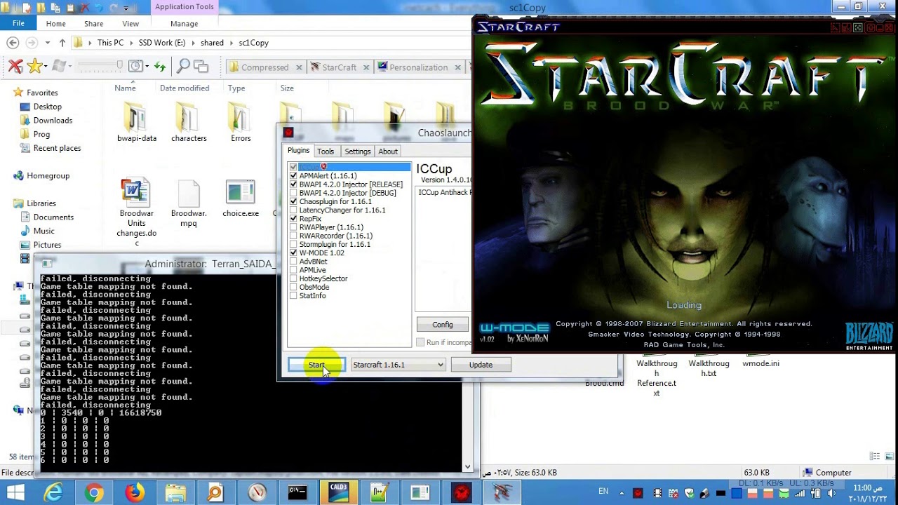Viewport: 898px width, 505px height.
Task: Open Firefox from the taskbar
Action: click(x=134, y=492)
